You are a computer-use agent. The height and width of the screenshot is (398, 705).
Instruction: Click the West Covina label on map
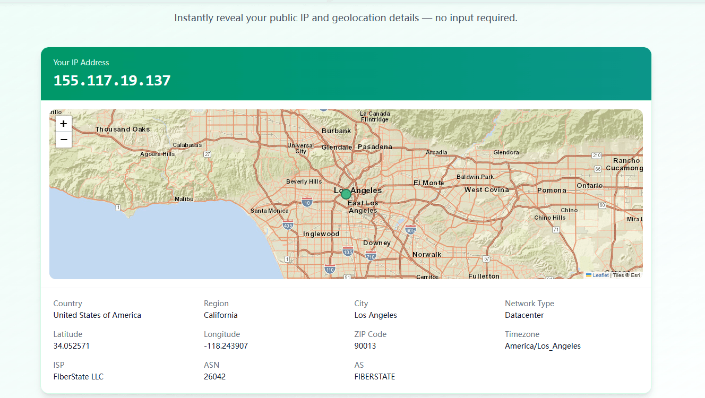[486, 189]
